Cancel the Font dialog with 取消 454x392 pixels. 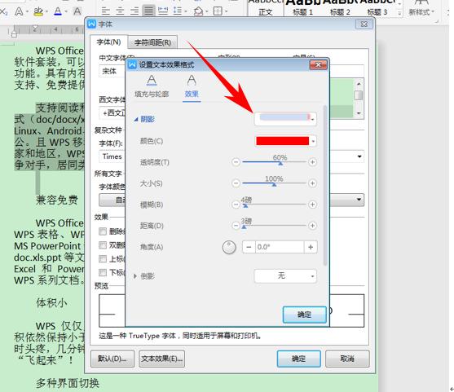[x=347, y=359]
